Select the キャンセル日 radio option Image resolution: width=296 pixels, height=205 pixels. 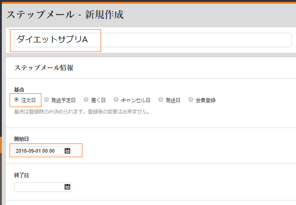(x=116, y=99)
